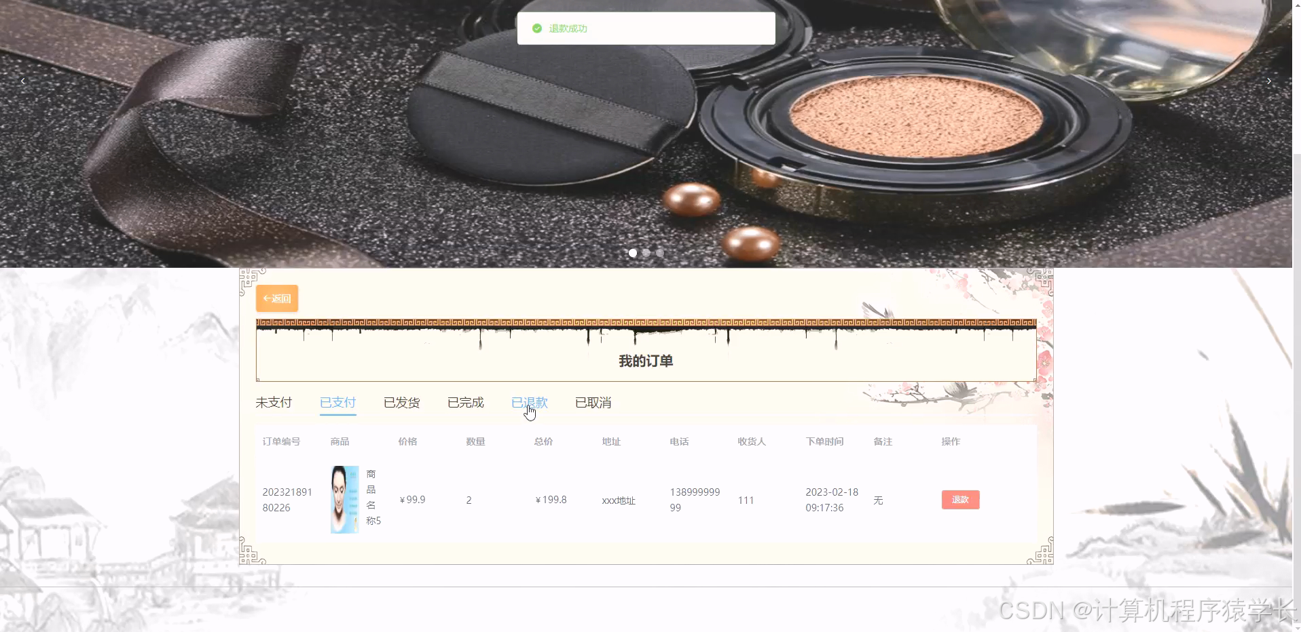
Task: Select the third carousel indicator dot
Action: coord(659,253)
